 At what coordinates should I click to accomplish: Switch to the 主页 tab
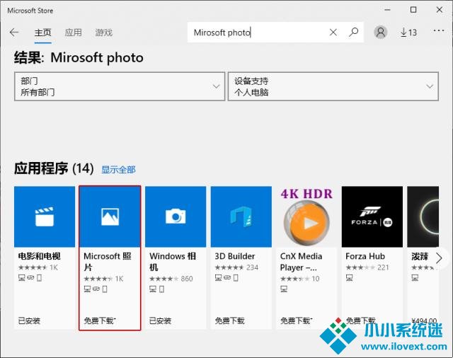(42, 33)
